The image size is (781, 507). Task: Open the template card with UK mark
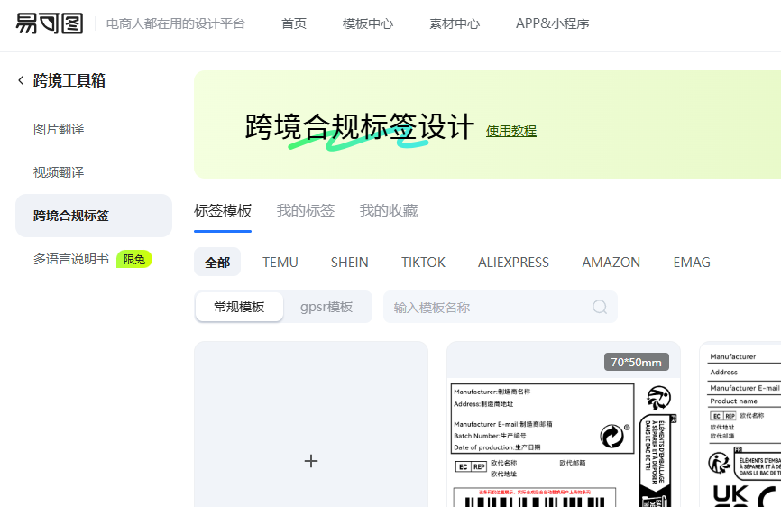click(x=740, y=424)
